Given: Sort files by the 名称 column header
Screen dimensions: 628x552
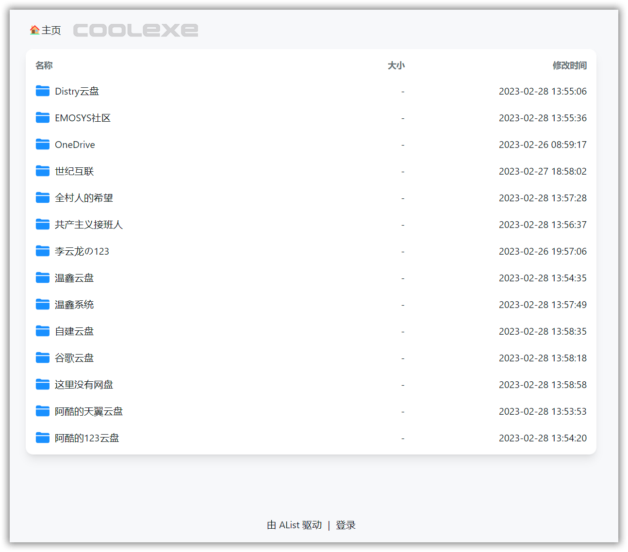Looking at the screenshot, I should [44, 65].
